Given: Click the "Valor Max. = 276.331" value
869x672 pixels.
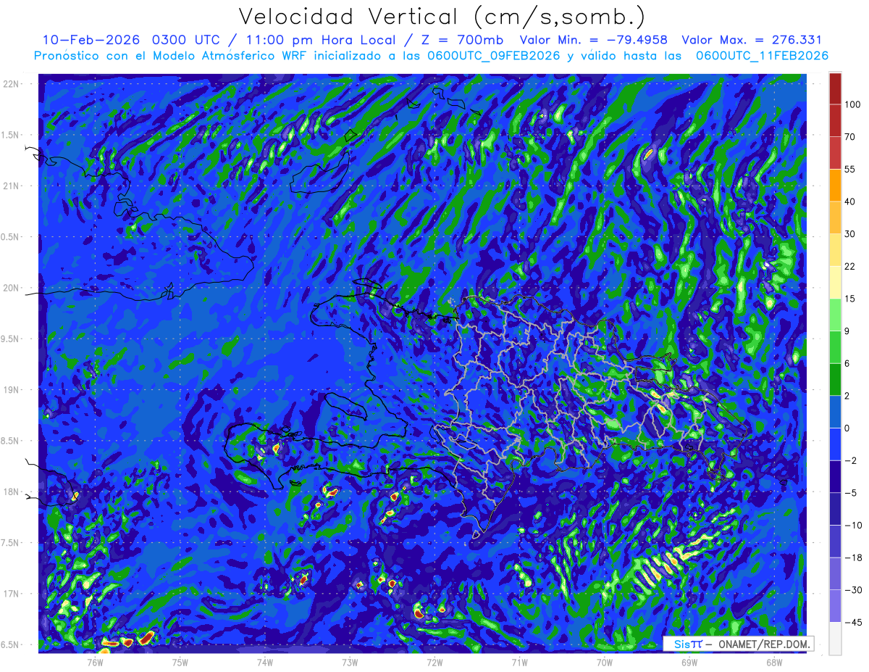Looking at the screenshot, I should [752, 40].
